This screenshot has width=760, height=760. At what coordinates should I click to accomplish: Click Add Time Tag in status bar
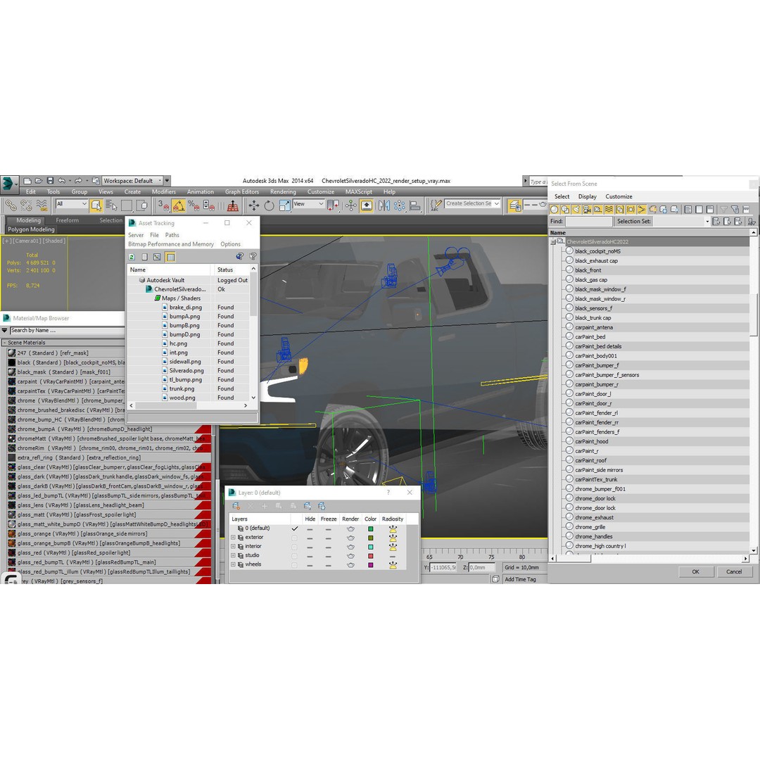coord(521,580)
